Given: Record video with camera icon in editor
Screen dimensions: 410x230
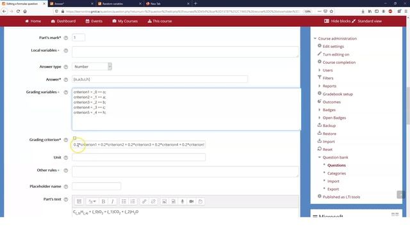Looking at the screenshot, I should tap(192, 202).
